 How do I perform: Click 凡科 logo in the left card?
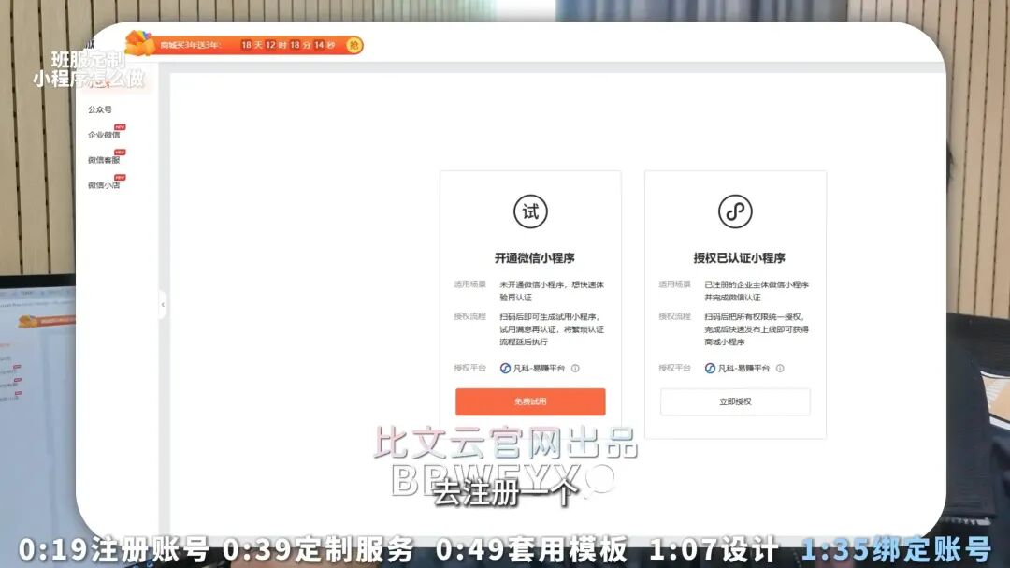(x=506, y=369)
